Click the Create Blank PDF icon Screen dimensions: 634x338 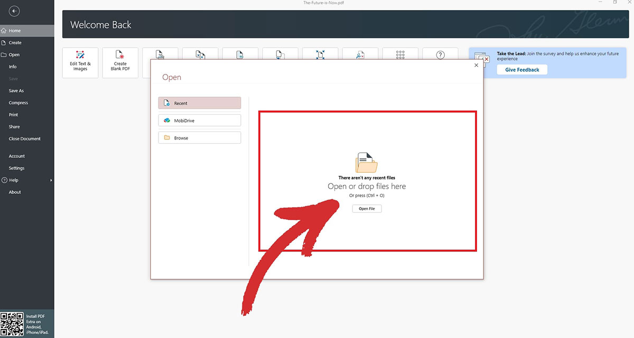(120, 62)
